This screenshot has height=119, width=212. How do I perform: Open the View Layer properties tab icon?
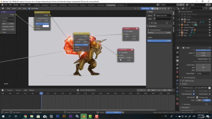pyautogui.click(x=178, y=65)
